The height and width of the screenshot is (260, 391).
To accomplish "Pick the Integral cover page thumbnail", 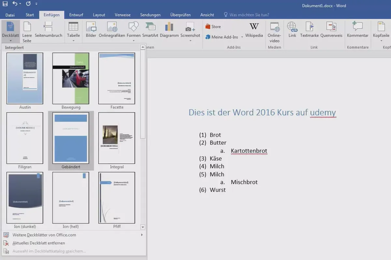I will click(117, 138).
